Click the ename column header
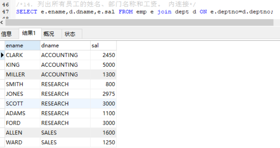 [x=22, y=45]
